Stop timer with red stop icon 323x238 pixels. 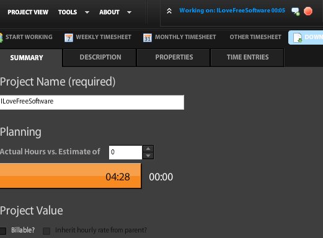308,11
